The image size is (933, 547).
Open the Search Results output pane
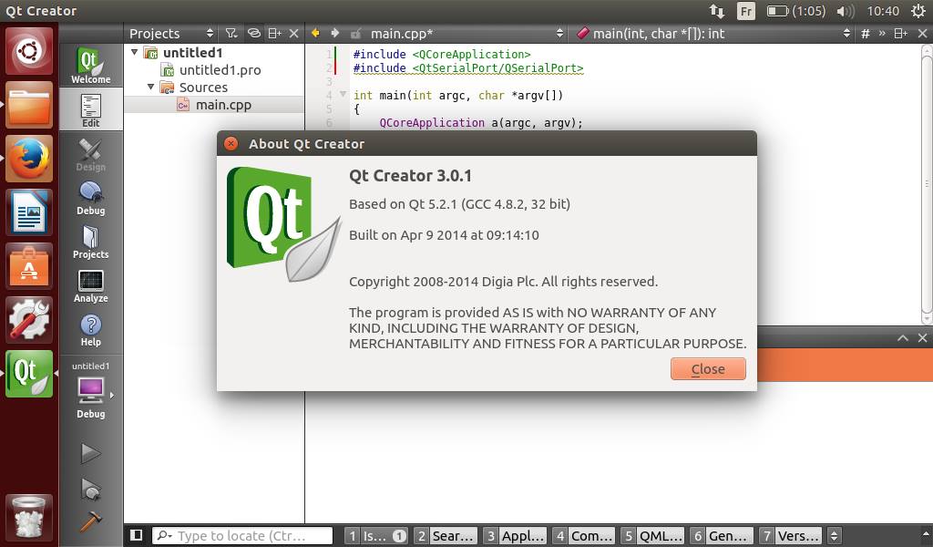[446, 536]
